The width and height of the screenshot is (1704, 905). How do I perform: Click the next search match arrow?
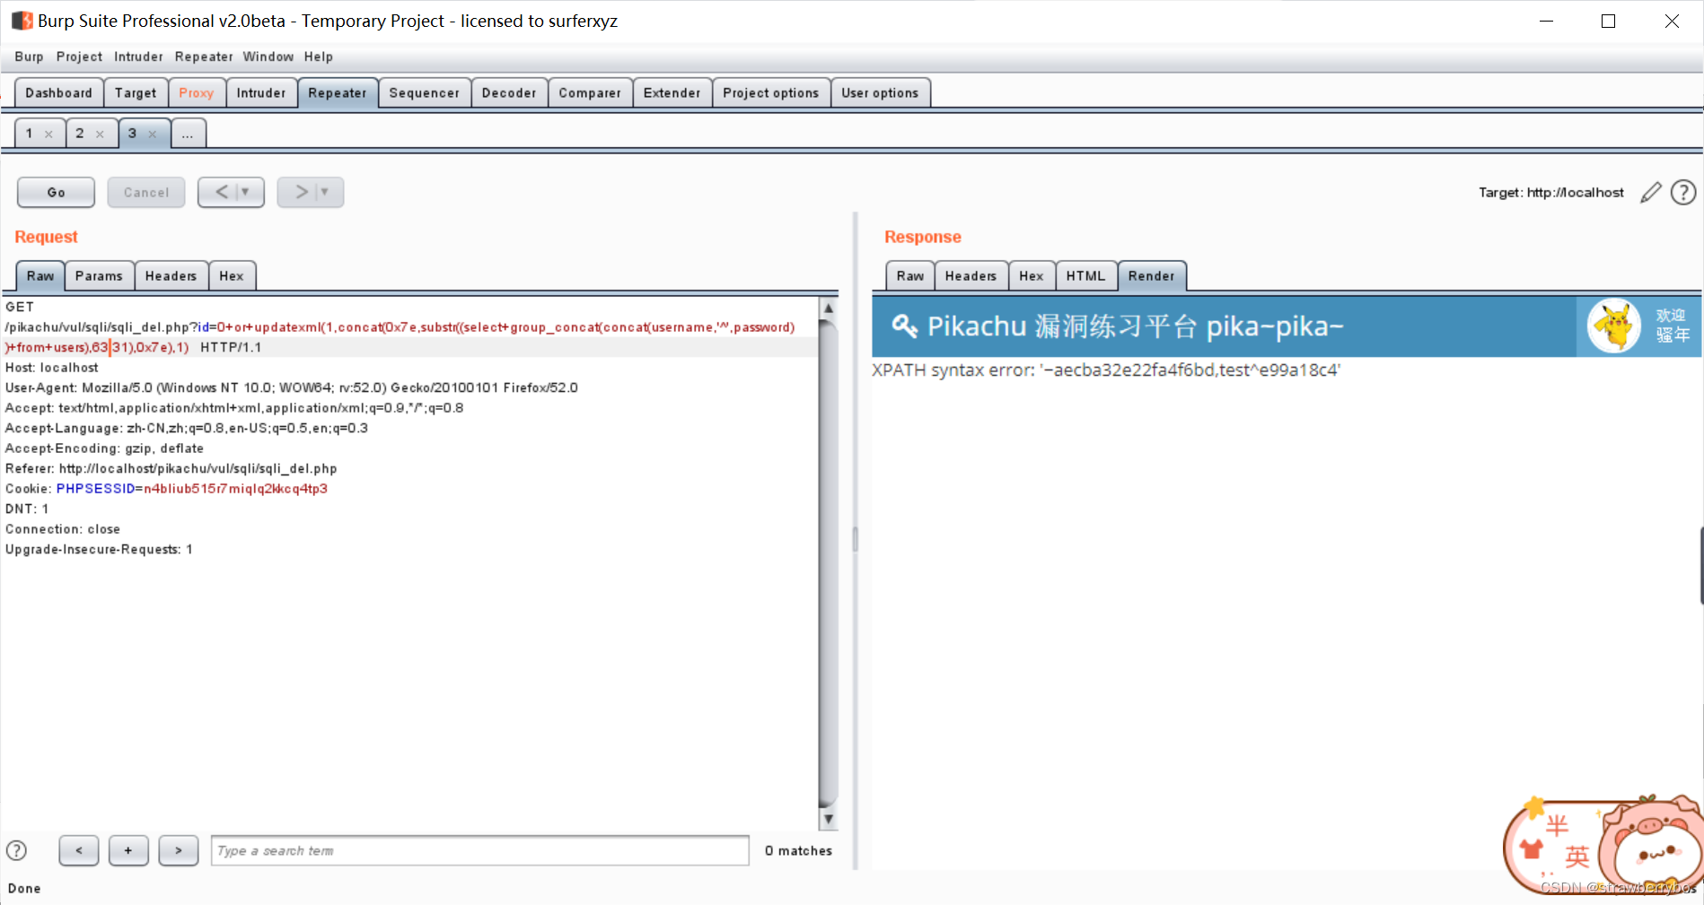pos(178,850)
